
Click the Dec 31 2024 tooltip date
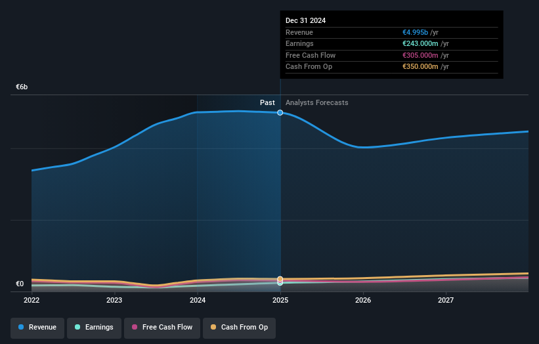[305, 20]
